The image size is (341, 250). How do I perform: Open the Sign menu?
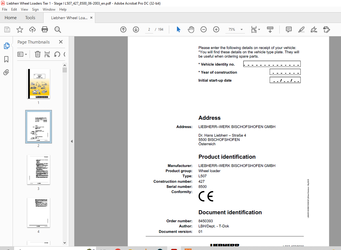point(35,9)
